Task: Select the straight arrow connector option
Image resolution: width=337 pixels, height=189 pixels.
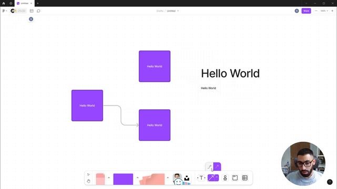Action: [217, 167]
